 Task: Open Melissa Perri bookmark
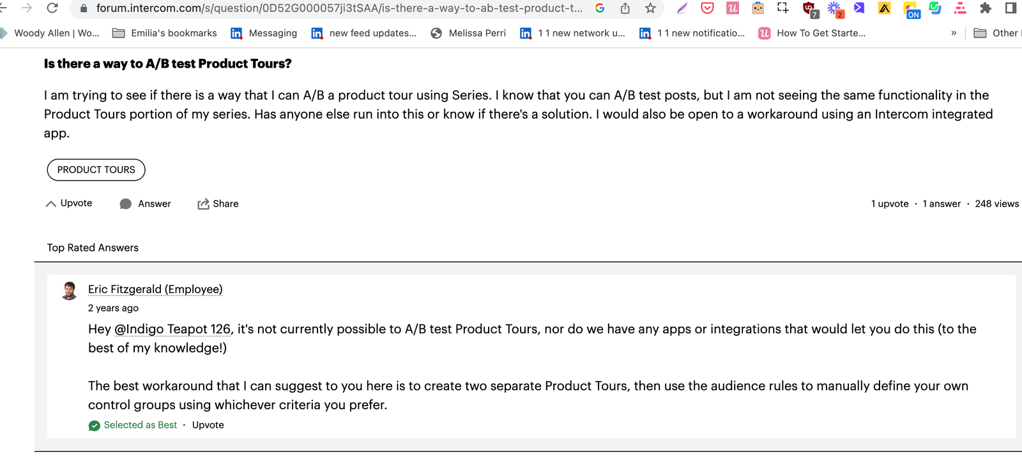point(468,33)
